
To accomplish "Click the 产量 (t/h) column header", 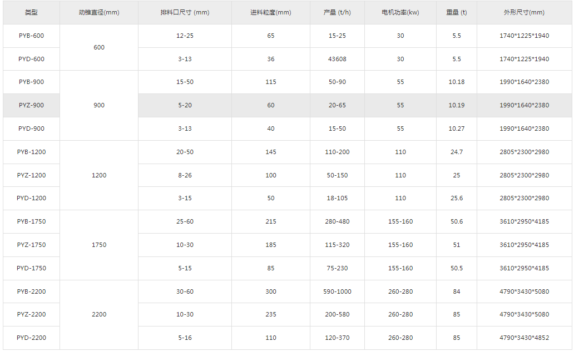I will (337, 12).
